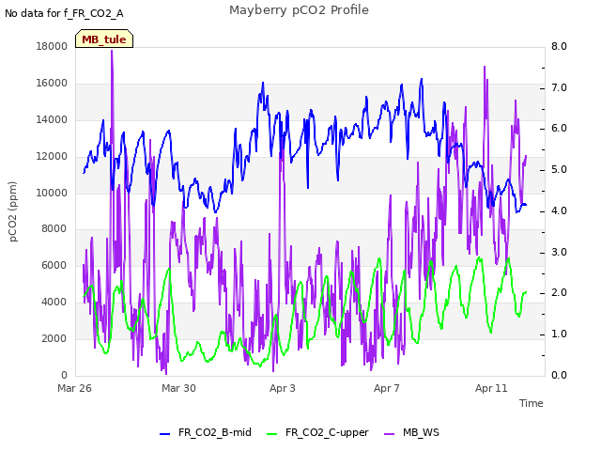Click the 4000 left axis value
This screenshot has height=451, width=601.
click(x=54, y=302)
